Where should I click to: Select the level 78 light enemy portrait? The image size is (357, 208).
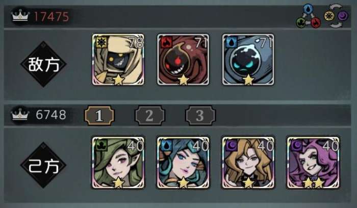118,60
